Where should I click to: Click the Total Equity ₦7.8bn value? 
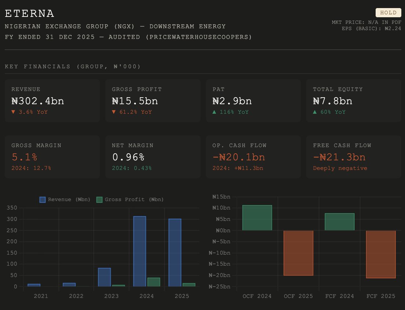point(332,101)
